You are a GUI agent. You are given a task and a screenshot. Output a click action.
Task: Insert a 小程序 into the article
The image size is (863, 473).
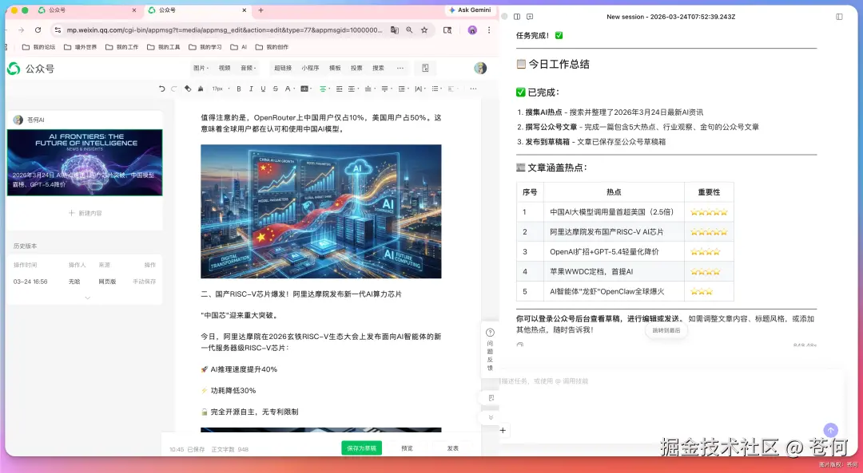pyautogui.click(x=309, y=69)
